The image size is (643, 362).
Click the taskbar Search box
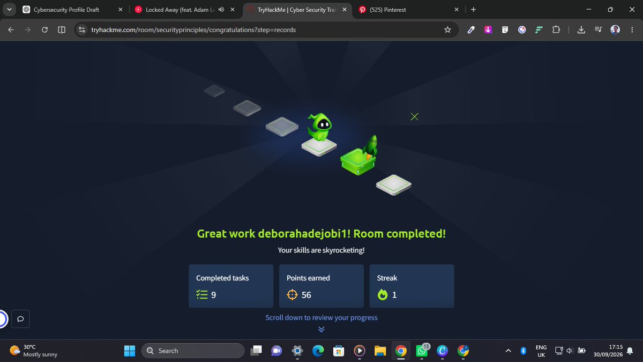click(193, 351)
